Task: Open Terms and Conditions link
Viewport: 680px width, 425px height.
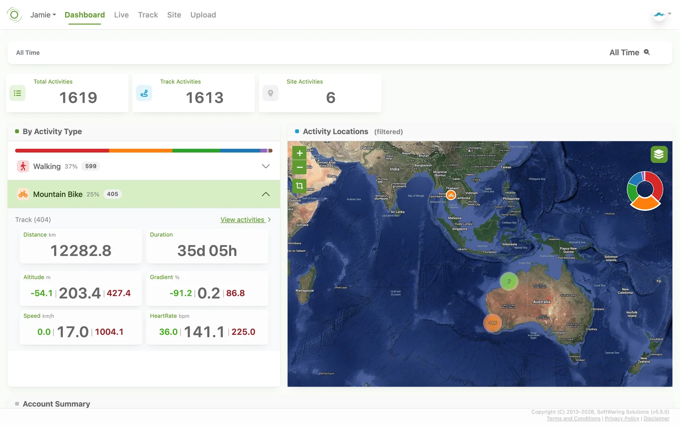Action: click(x=573, y=419)
